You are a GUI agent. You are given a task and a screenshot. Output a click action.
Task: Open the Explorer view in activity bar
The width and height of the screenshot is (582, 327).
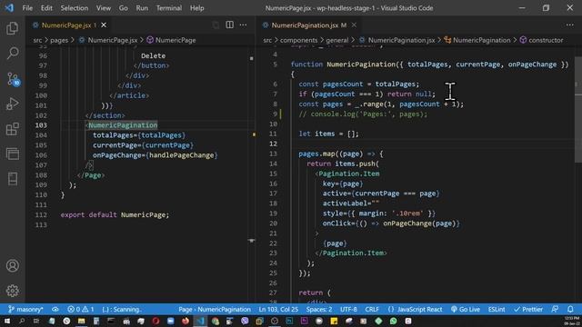[x=12, y=28]
